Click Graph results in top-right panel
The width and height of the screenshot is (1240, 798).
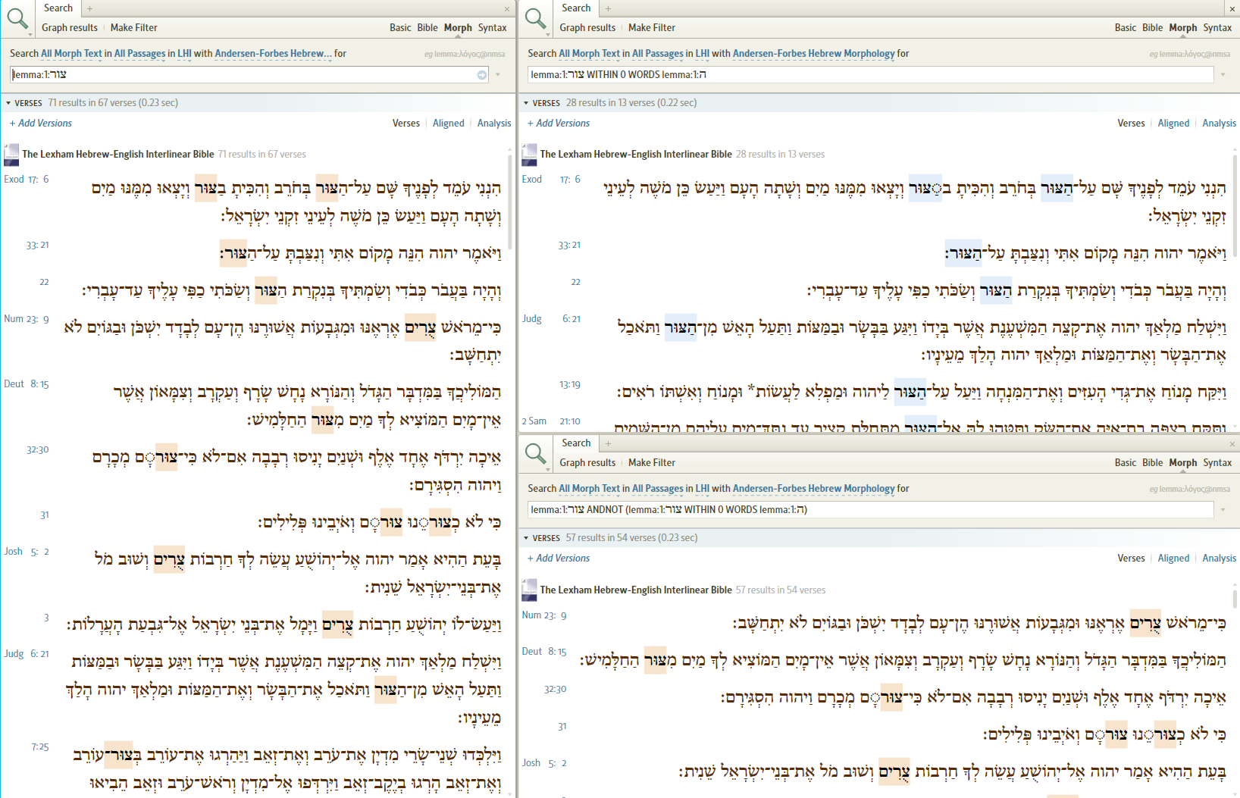click(x=587, y=27)
